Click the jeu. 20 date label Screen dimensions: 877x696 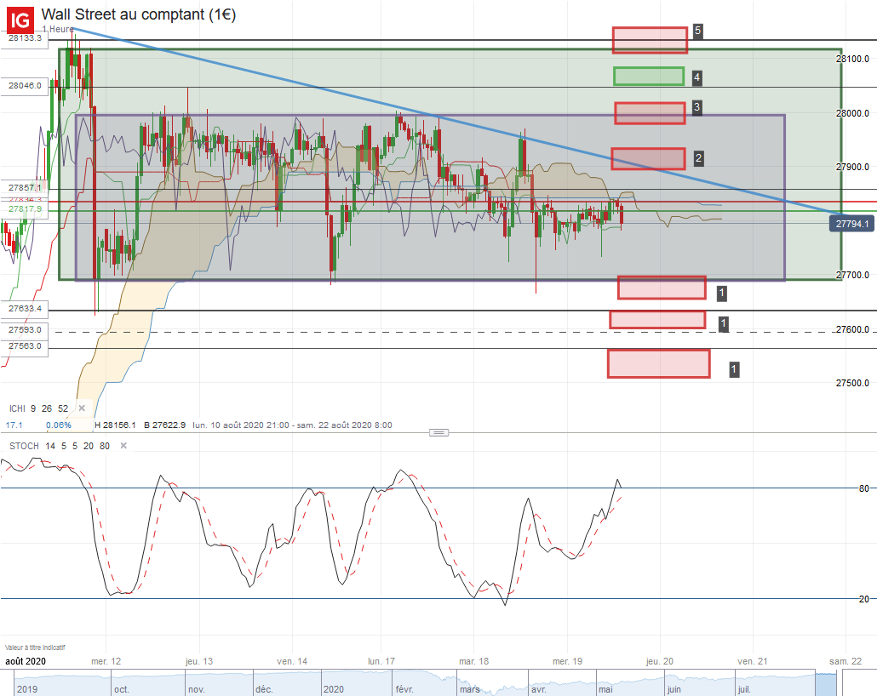660,661
